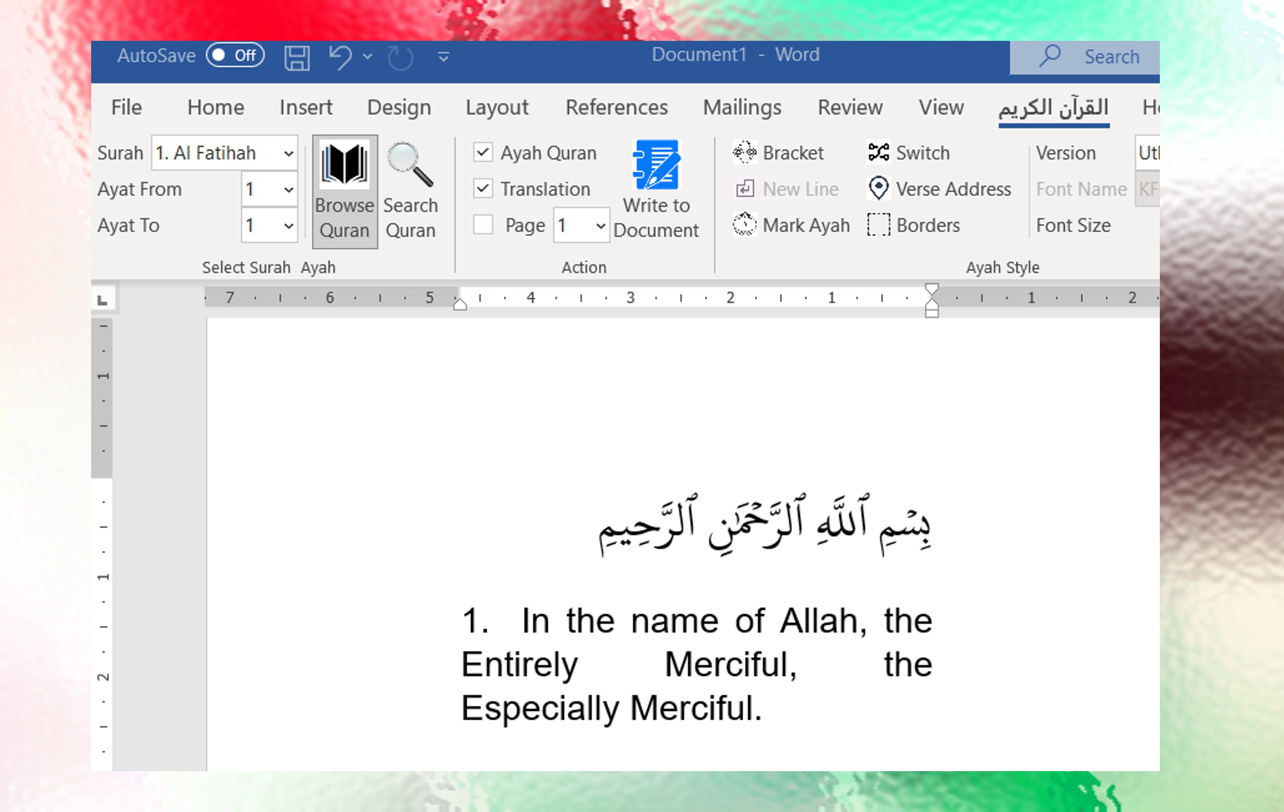This screenshot has width=1284, height=812.
Task: Click the Search Quran magnifier icon
Action: coord(410,164)
